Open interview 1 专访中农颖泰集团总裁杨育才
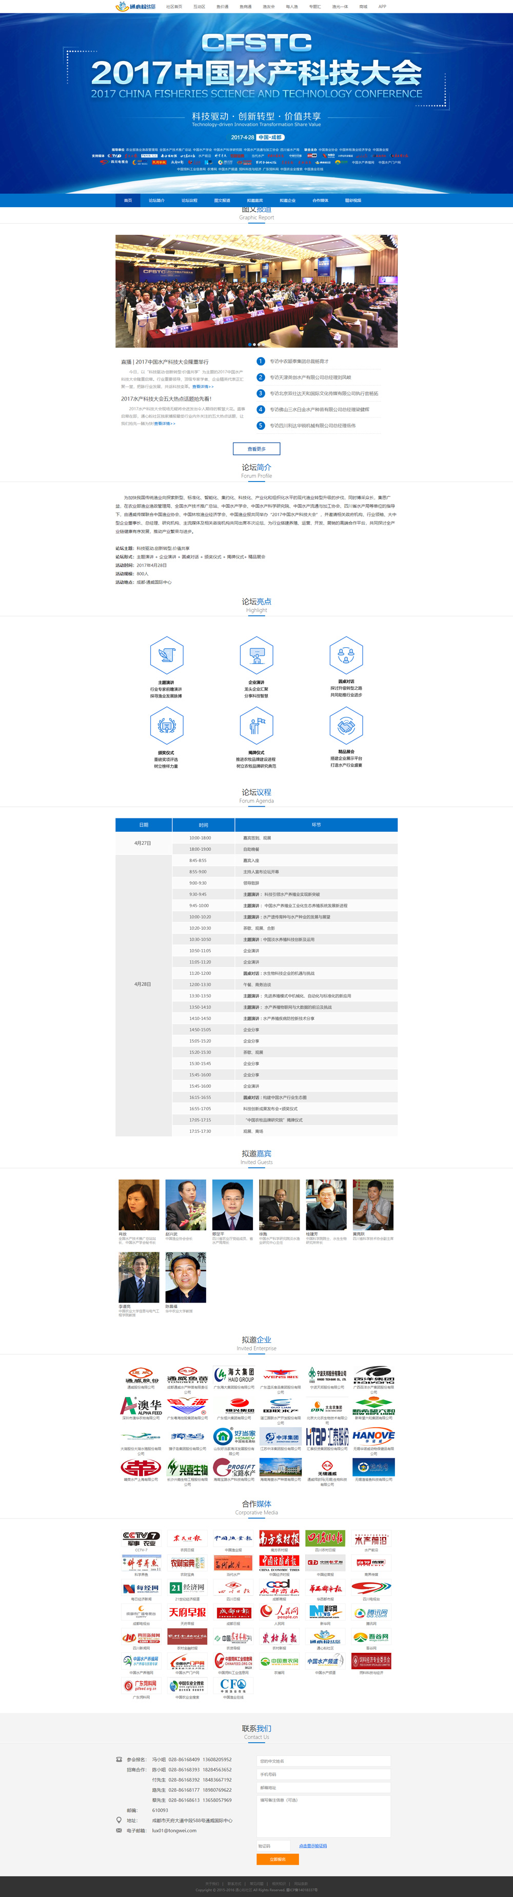This screenshot has width=513, height=1897. 299,362
